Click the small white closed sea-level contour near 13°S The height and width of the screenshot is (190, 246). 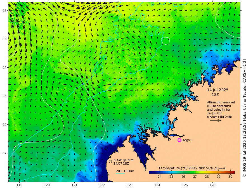[165, 41]
